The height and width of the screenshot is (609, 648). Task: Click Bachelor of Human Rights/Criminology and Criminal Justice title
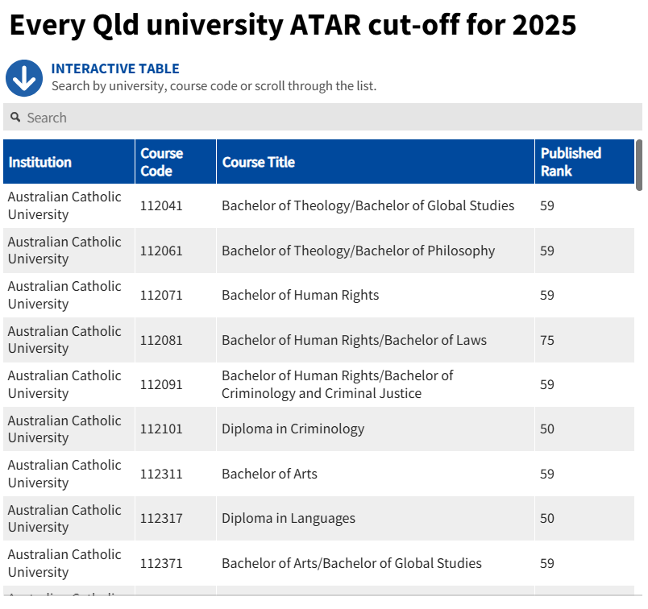pos(338,385)
